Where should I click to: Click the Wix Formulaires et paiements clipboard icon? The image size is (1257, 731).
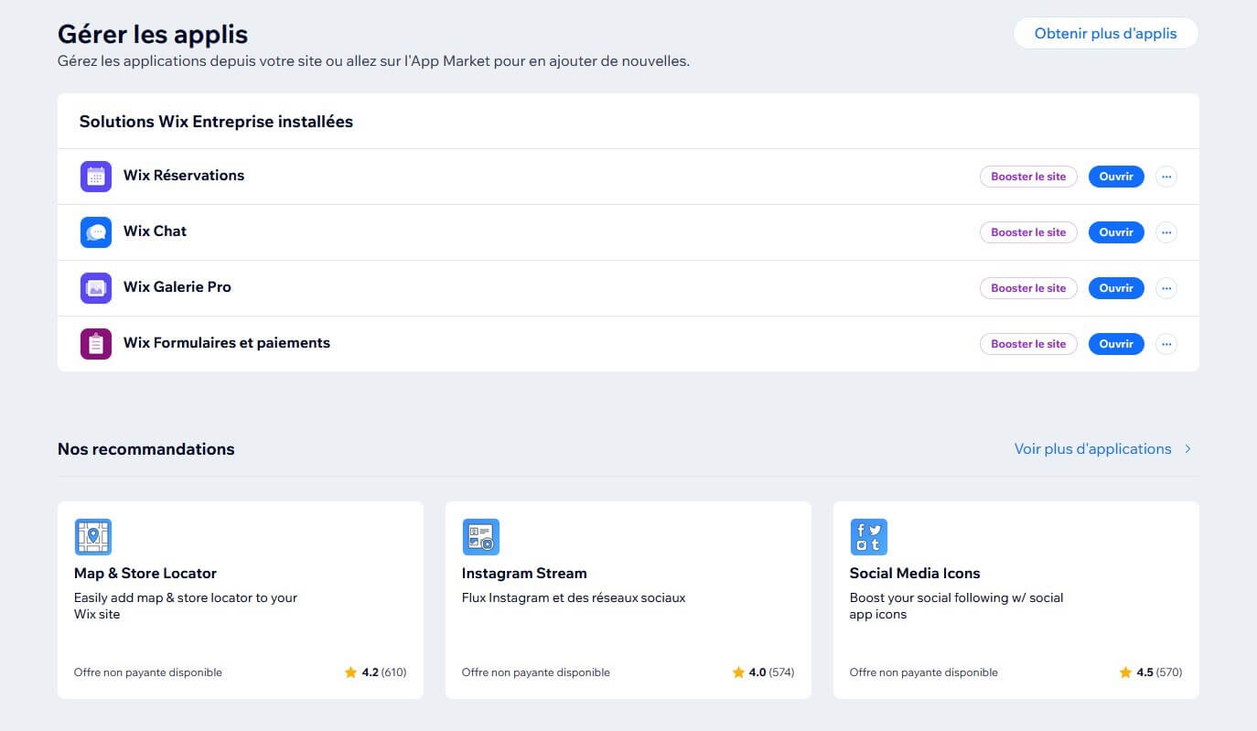(x=96, y=344)
